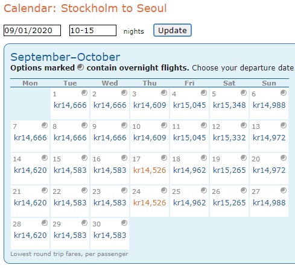Viewport: 295px width, 268px height.
Task: Click the Update button
Action: coord(173,30)
